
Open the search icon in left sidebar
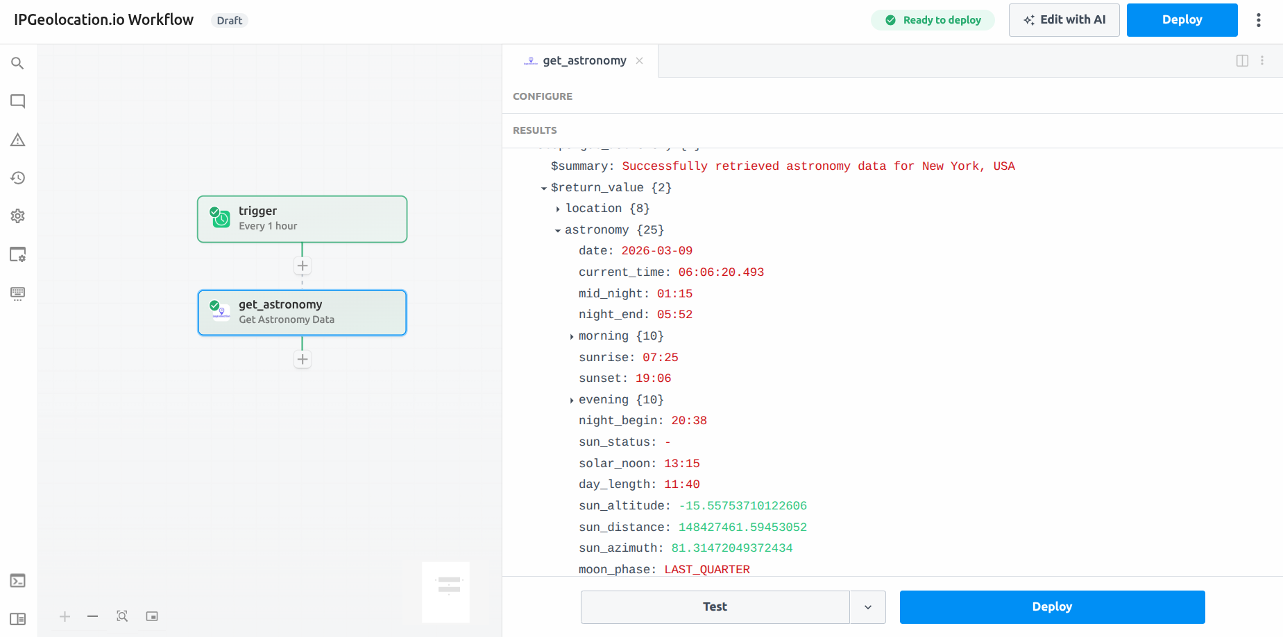[x=17, y=63]
